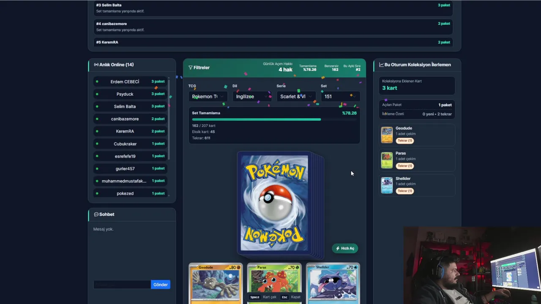Click the Filtreler filter icon
This screenshot has height=304, width=541.
[x=191, y=68]
